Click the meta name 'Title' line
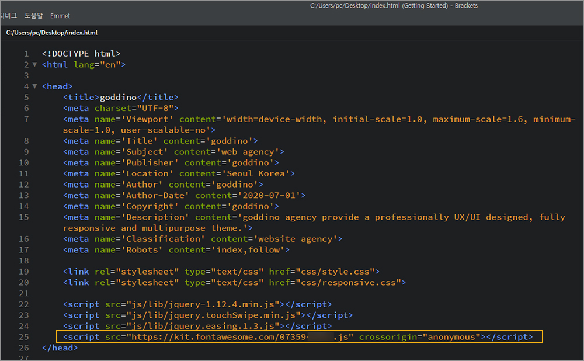The height and width of the screenshot is (361, 584). tap(160, 141)
